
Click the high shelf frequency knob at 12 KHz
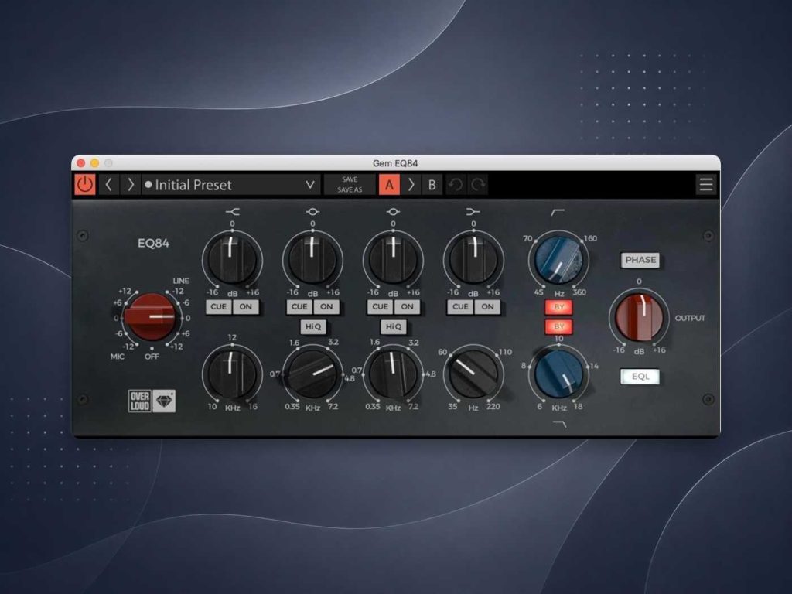(x=232, y=374)
